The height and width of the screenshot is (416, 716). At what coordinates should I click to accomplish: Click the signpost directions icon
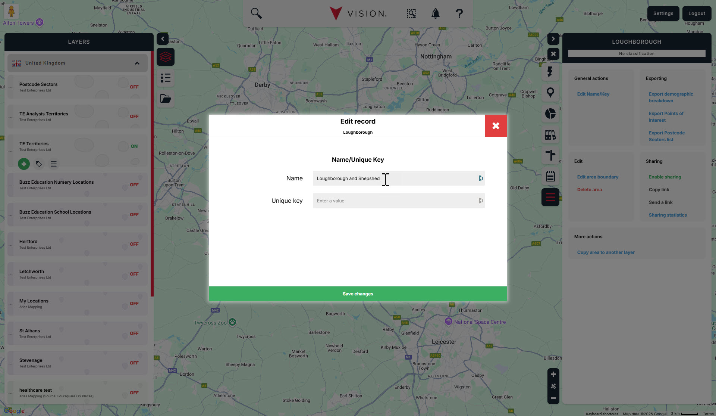point(550,155)
